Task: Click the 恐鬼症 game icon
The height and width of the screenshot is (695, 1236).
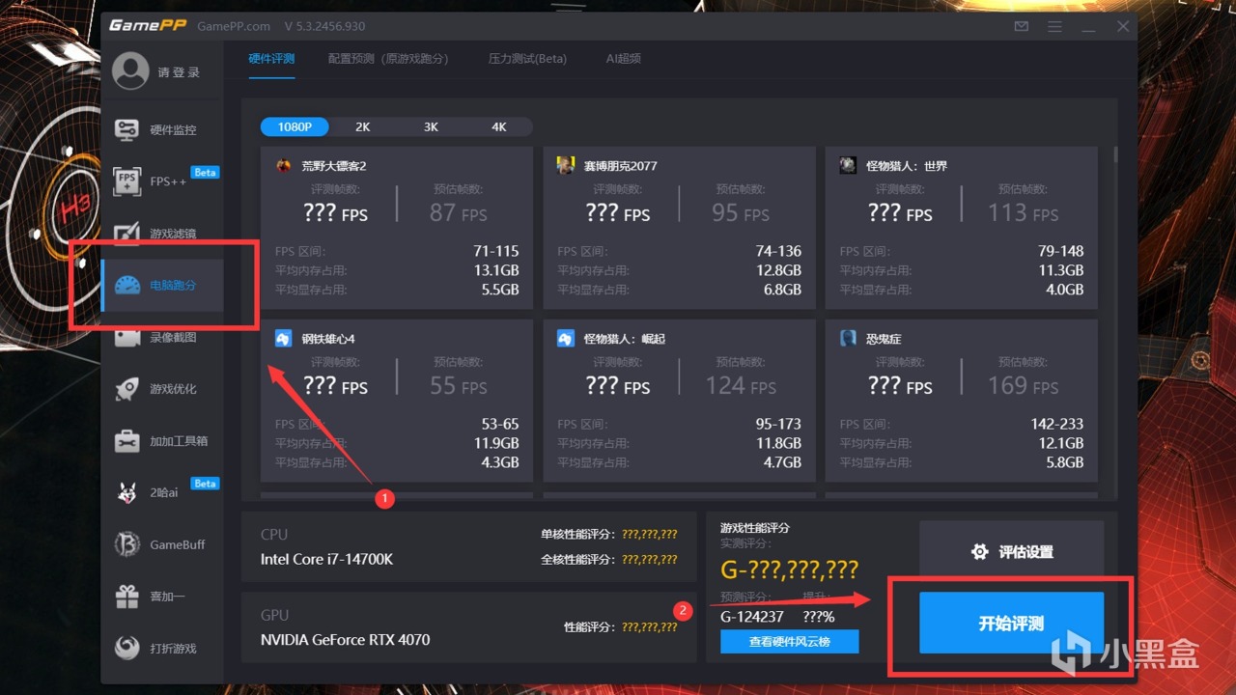Action: 848,339
